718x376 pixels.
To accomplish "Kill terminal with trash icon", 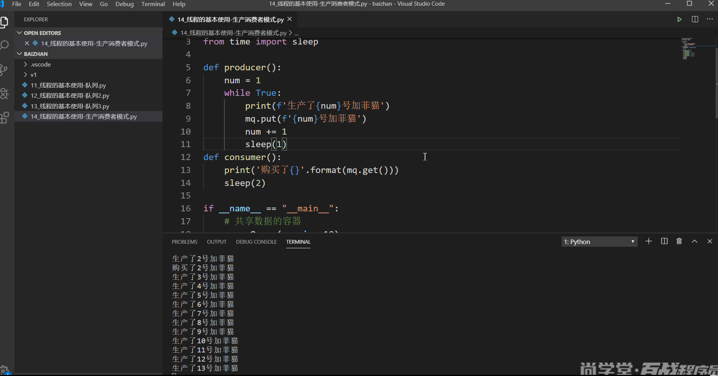I will click(x=679, y=241).
